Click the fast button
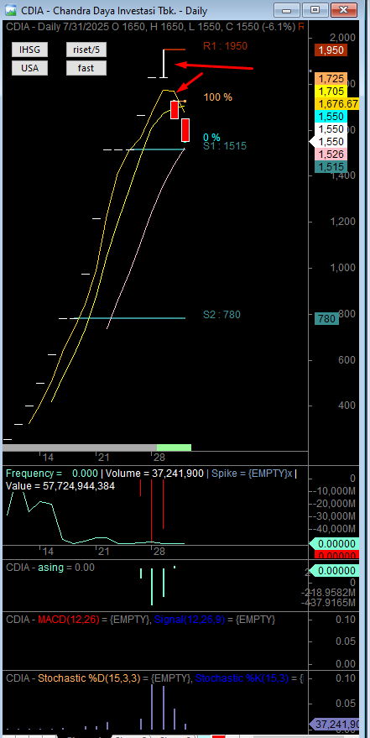Viewport: 370px width, 738px height. (86, 68)
